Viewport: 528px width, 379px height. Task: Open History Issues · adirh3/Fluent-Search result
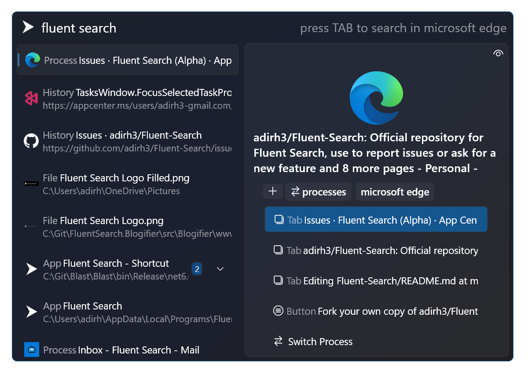pos(128,141)
